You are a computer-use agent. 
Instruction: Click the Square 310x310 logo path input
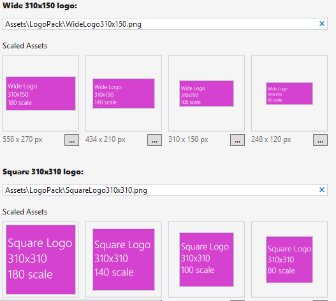165,190
